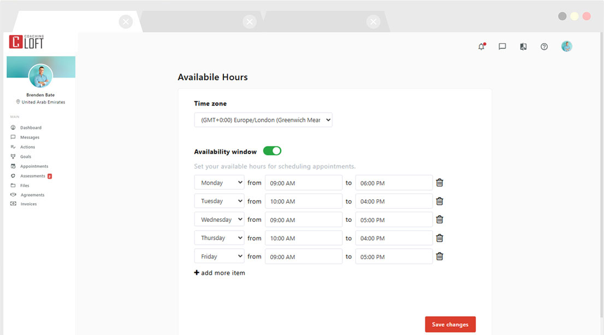The width and height of the screenshot is (604, 335).
Task: Open Assessments in the sidebar
Action: tap(33, 176)
